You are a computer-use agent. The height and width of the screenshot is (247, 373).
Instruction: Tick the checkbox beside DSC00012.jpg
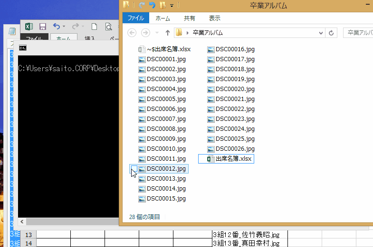pos(134,168)
